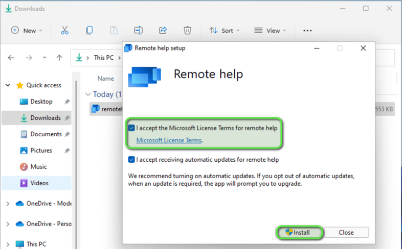The image size is (402, 249).
Task: Click the Share icon in toolbar
Action: tap(163, 31)
